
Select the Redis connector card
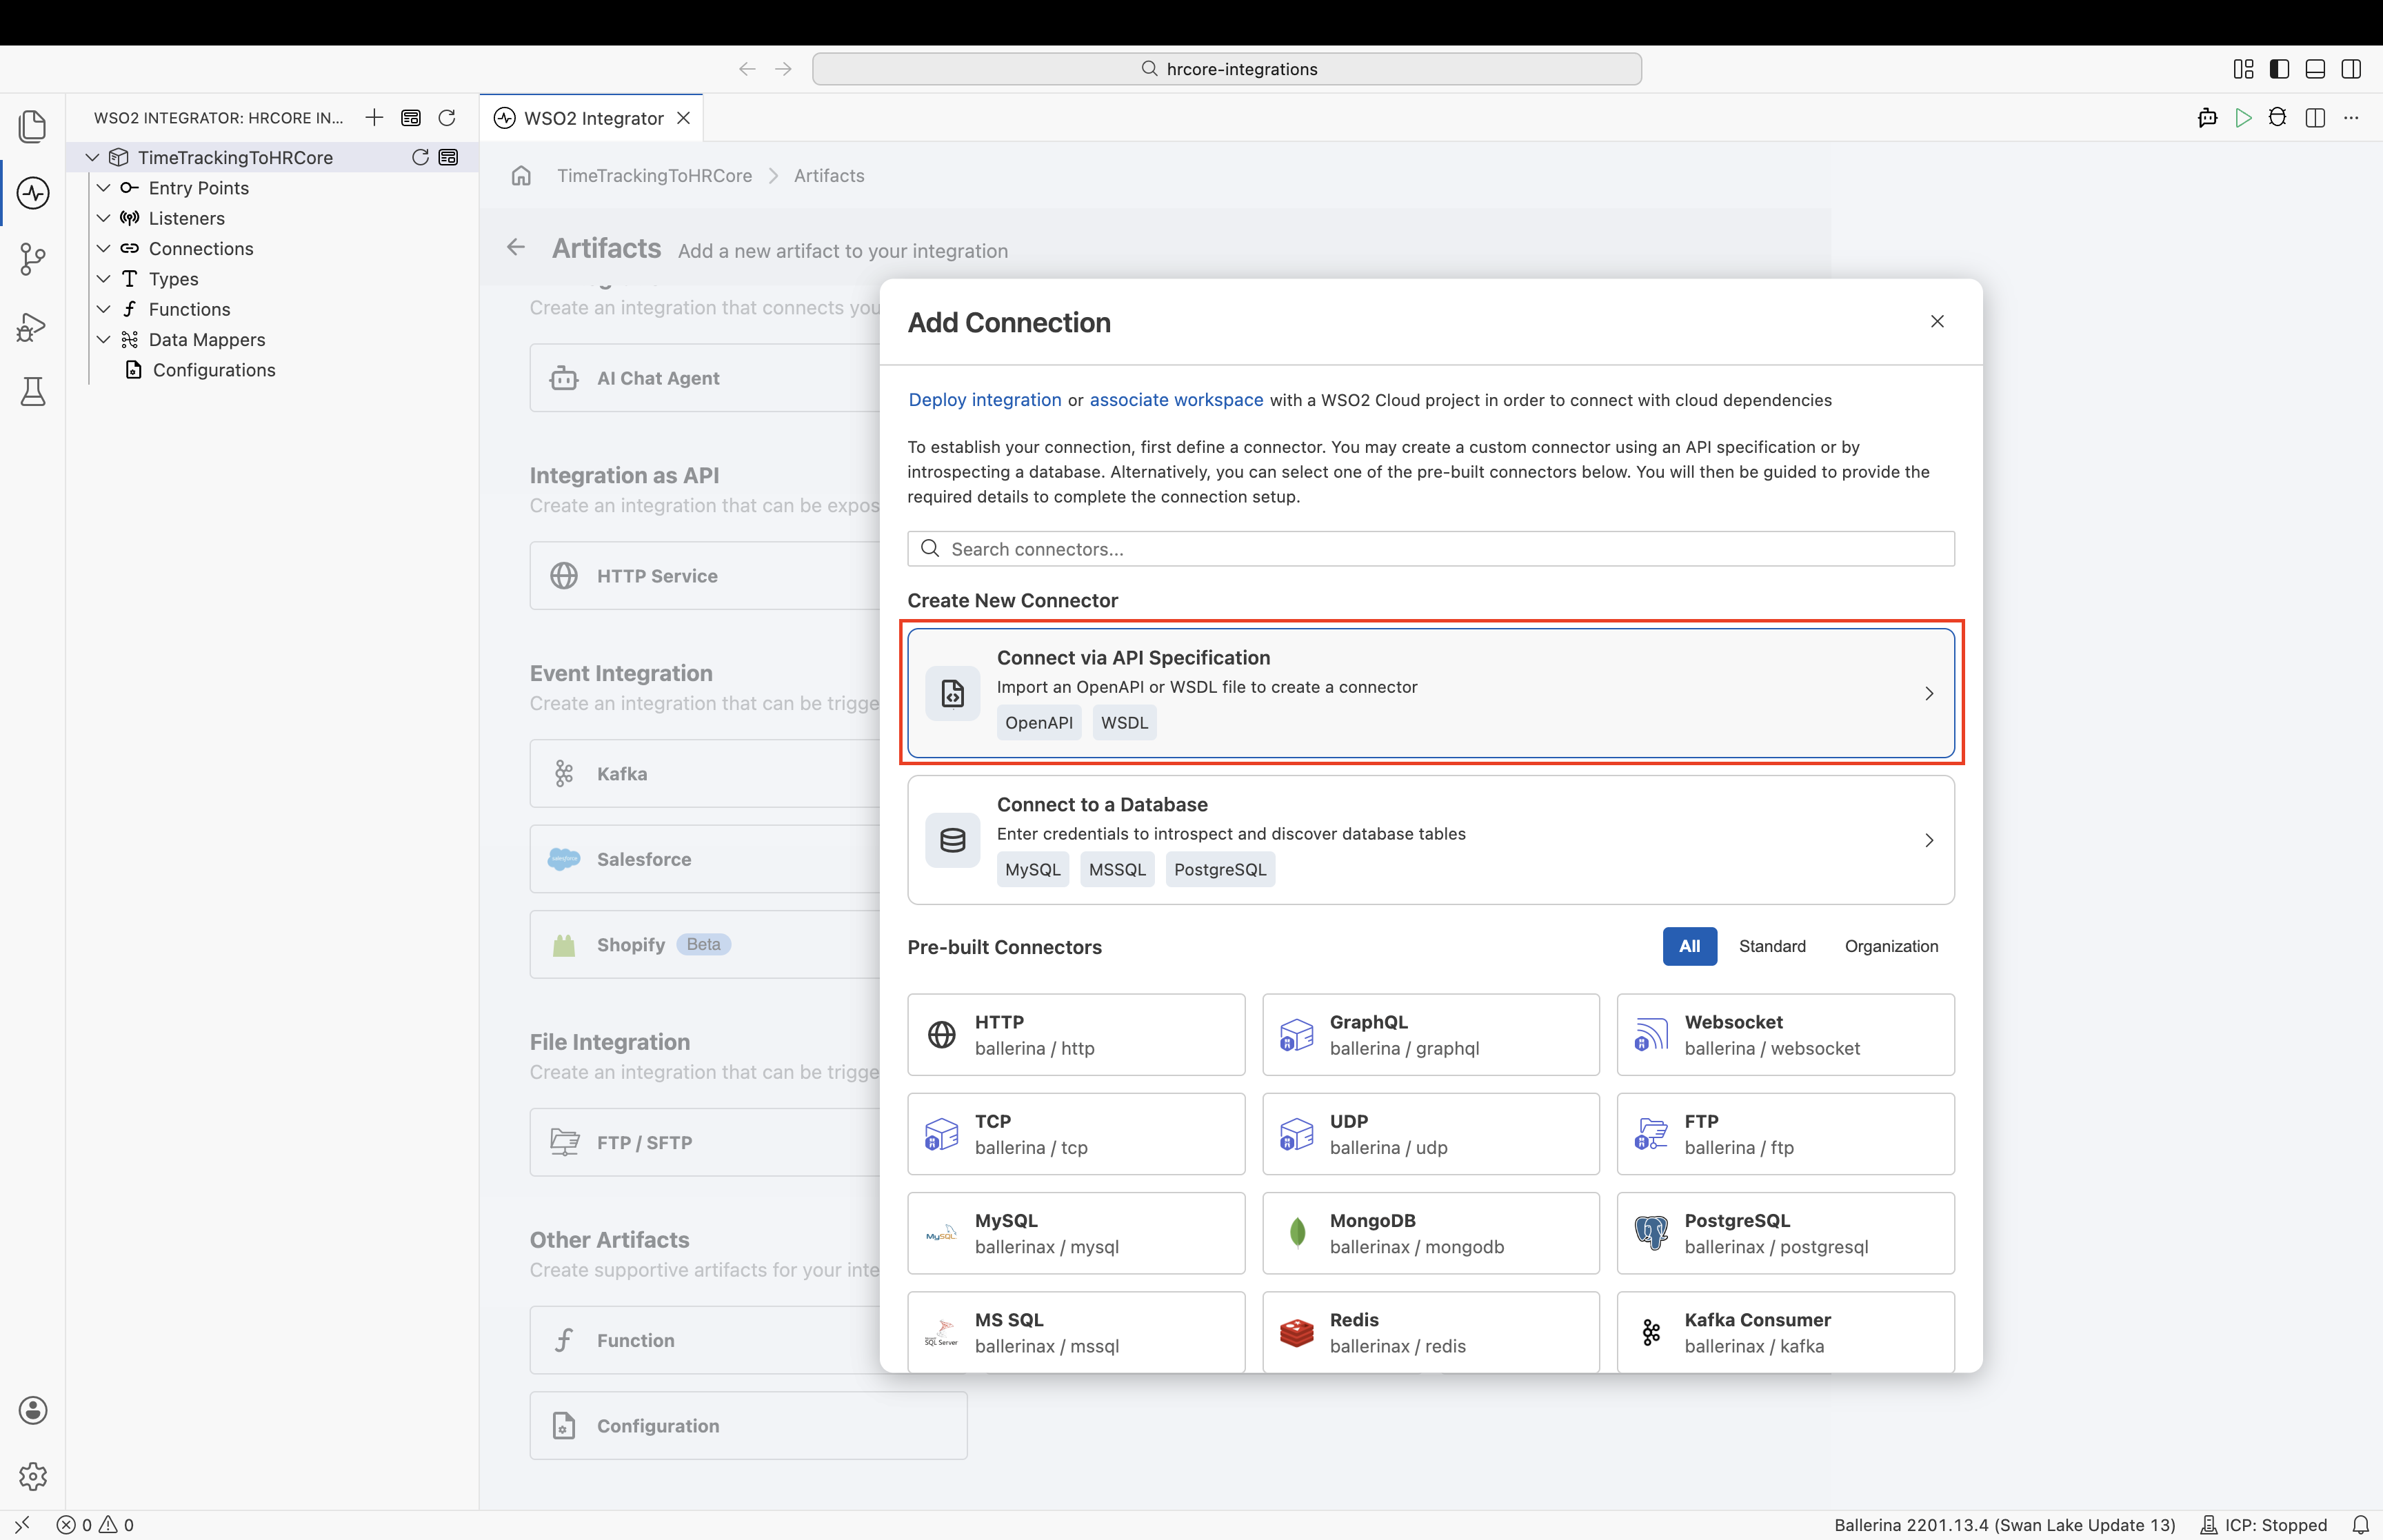coord(1430,1332)
